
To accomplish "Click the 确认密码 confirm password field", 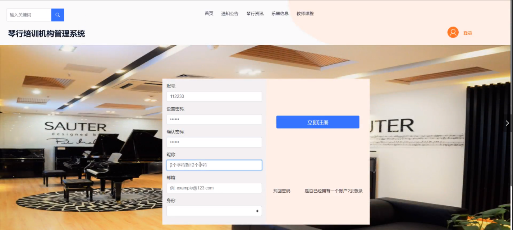I will coord(214,142).
